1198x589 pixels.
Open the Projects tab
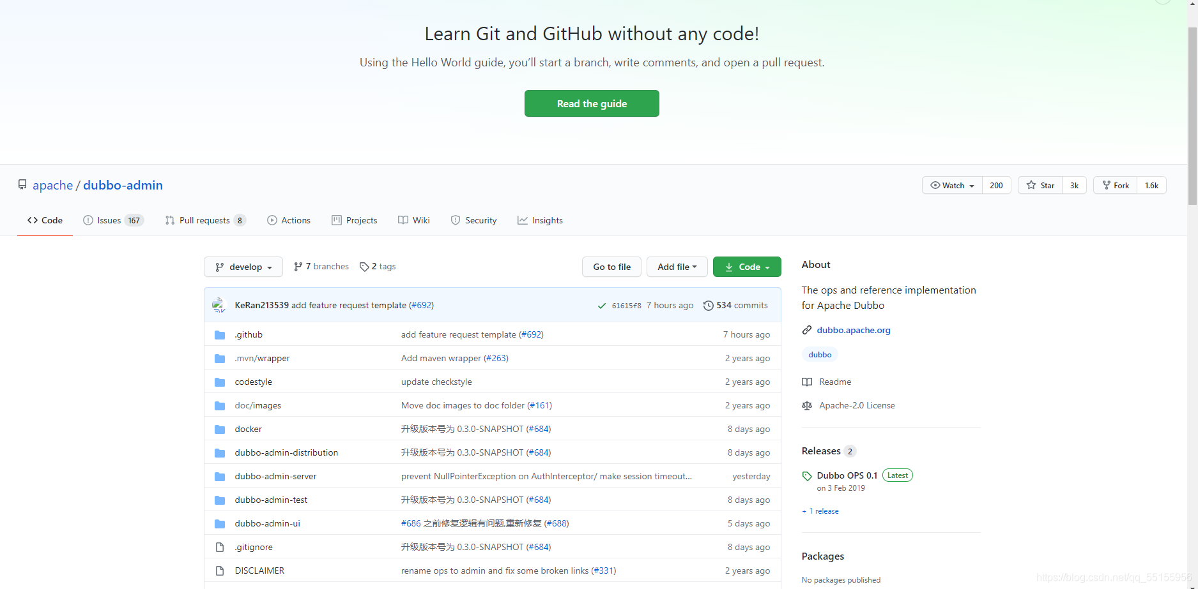355,220
